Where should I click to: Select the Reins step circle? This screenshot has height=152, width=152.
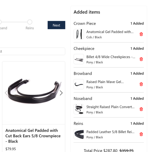point(30,22)
